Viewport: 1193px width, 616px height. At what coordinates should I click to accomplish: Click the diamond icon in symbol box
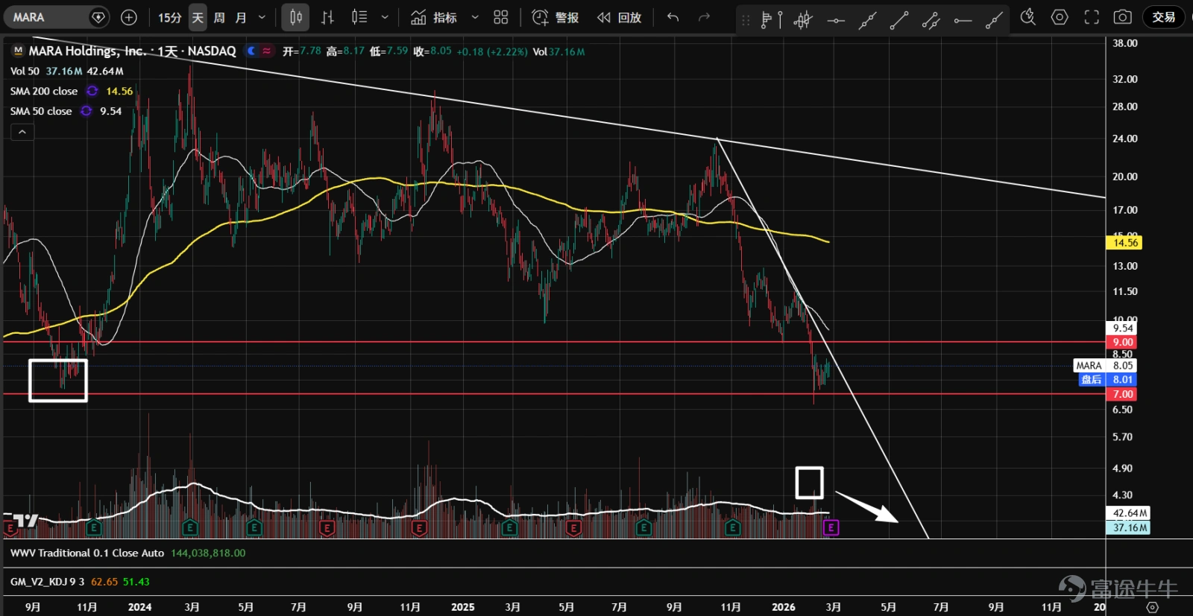pyautogui.click(x=98, y=17)
